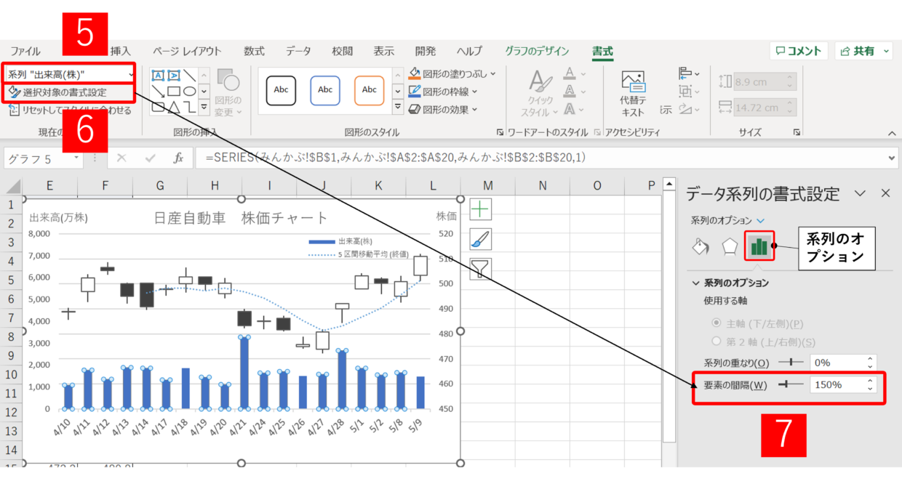This screenshot has width=902, height=481.
Task: Select the triangle shape
Action: (x=174, y=108)
